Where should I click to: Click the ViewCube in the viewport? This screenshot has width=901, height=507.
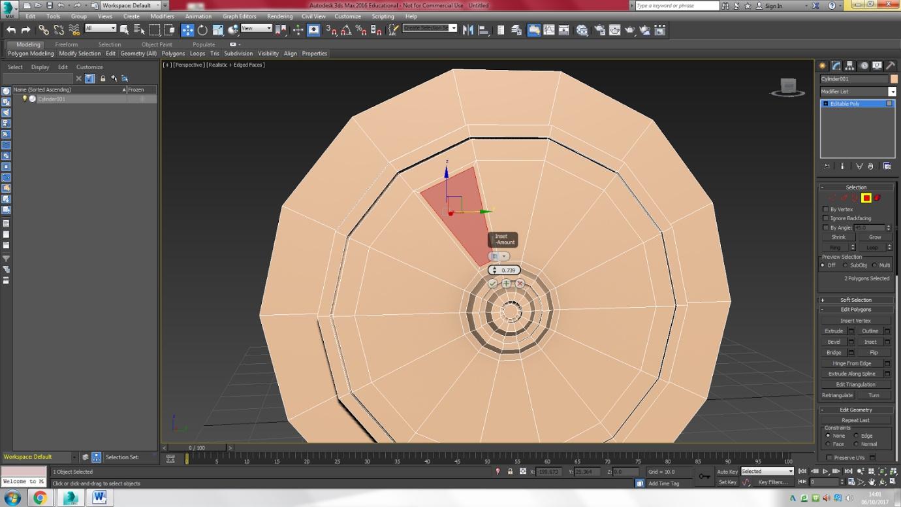(x=788, y=86)
